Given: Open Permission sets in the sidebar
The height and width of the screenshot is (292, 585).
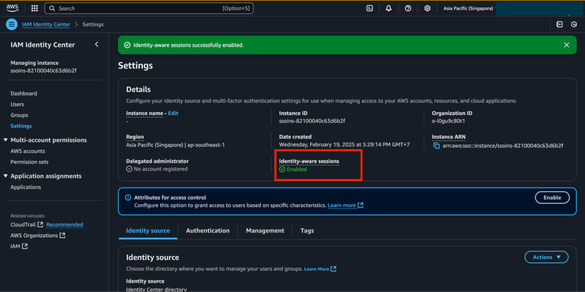Looking at the screenshot, I should click(x=30, y=162).
